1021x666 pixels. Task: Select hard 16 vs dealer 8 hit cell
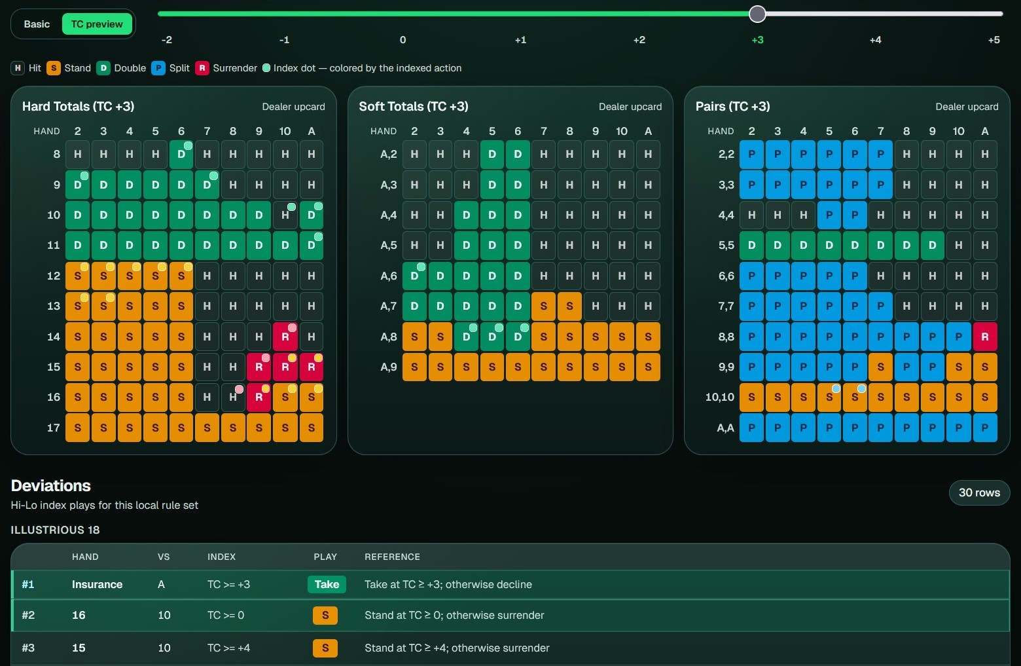coord(233,397)
